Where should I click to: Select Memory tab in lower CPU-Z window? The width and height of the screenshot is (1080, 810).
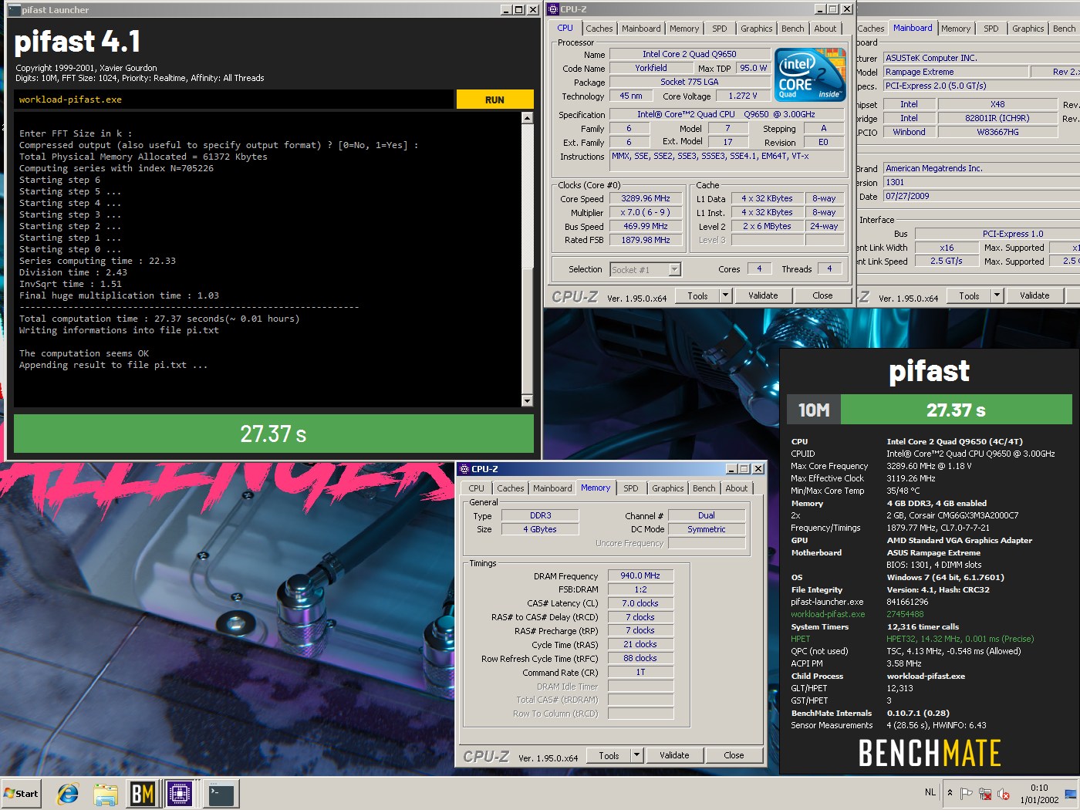click(596, 488)
